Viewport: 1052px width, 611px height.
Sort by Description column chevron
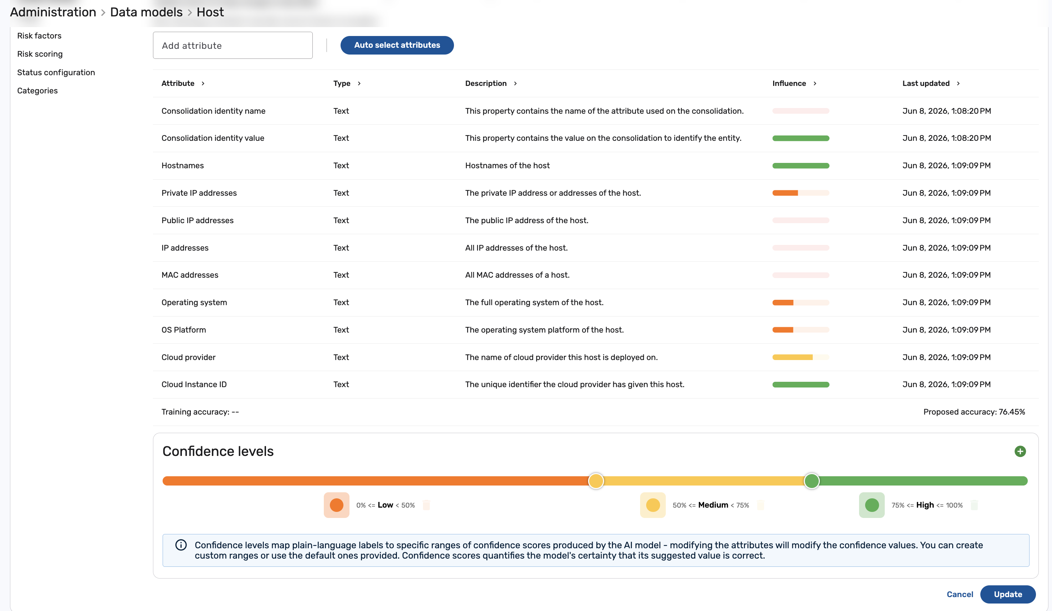click(x=515, y=83)
